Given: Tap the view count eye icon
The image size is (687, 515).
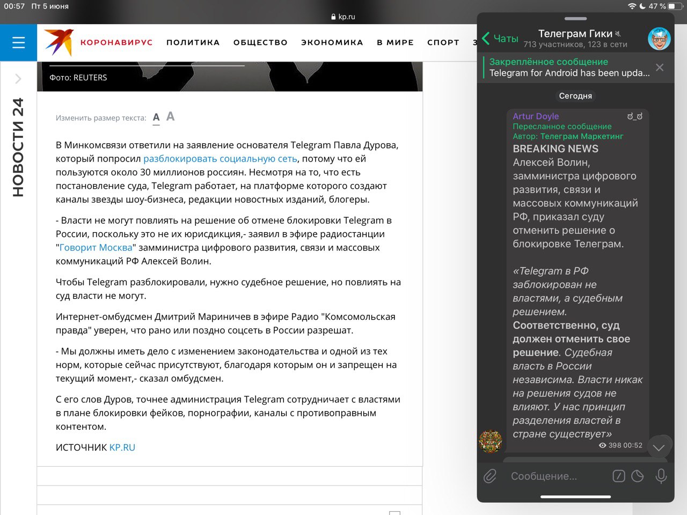Looking at the screenshot, I should 602,445.
